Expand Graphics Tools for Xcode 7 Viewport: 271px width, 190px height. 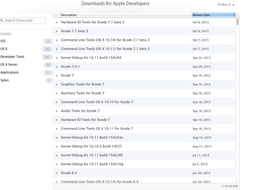pos(57,85)
